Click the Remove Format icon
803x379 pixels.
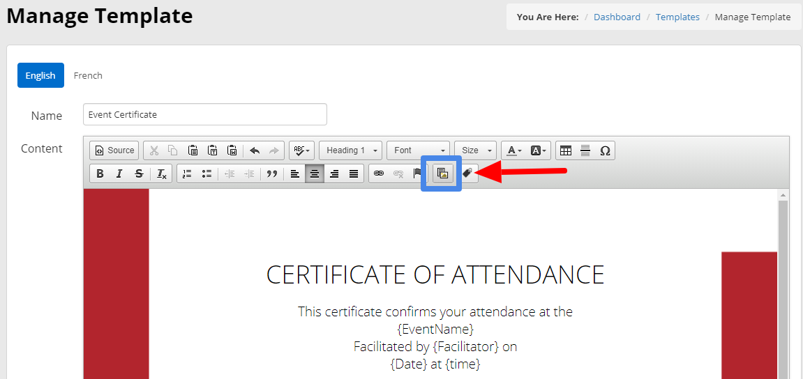click(x=161, y=174)
